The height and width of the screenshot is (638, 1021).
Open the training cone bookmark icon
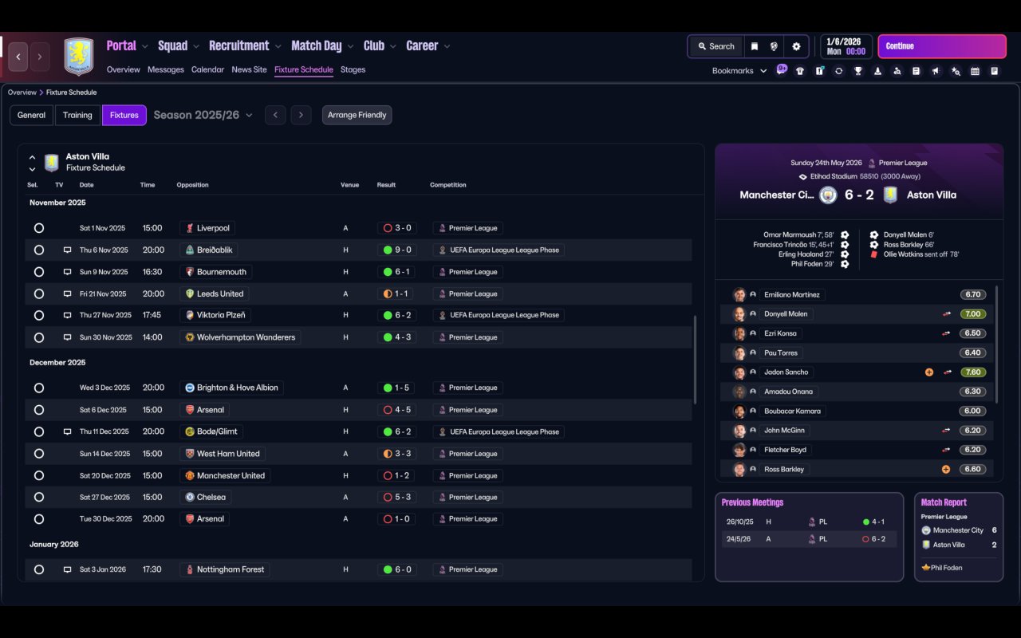[x=877, y=71]
